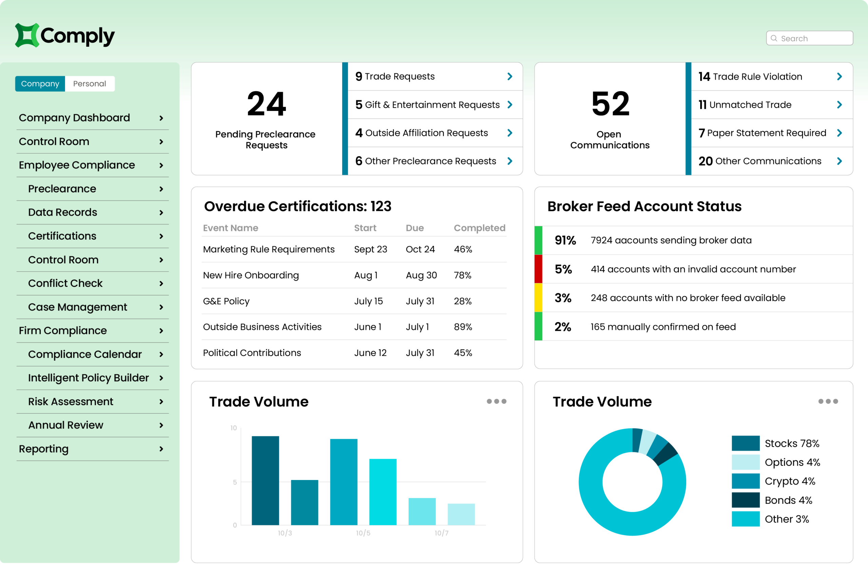Switch to the Personal view
This screenshot has width=868, height=577.
pyautogui.click(x=90, y=83)
